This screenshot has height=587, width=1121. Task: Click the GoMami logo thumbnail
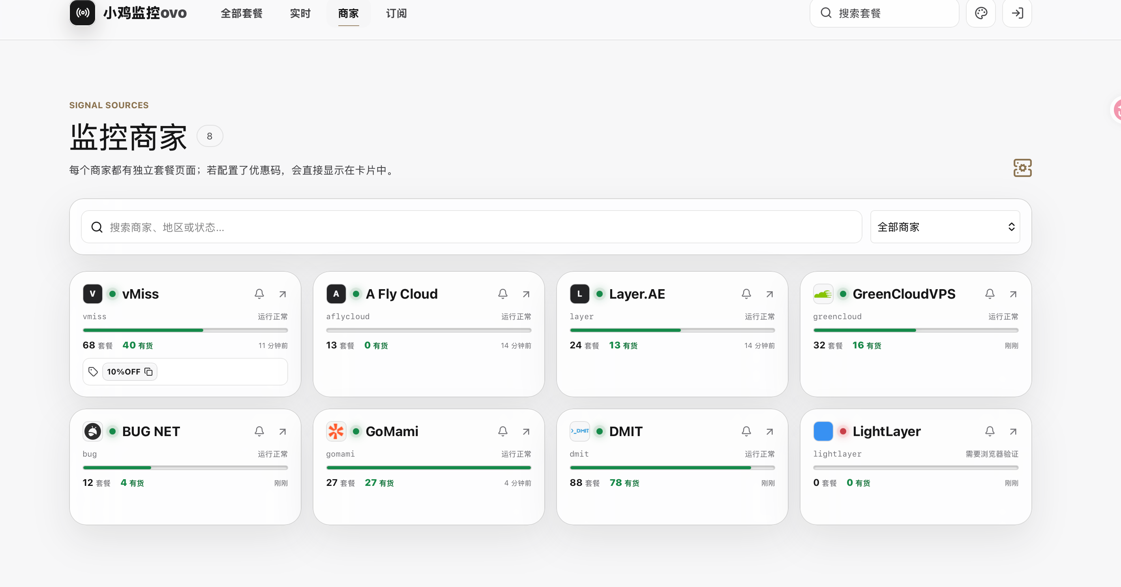(336, 431)
